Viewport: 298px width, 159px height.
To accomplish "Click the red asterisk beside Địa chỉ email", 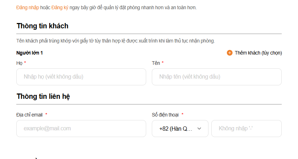I will 46,114.
